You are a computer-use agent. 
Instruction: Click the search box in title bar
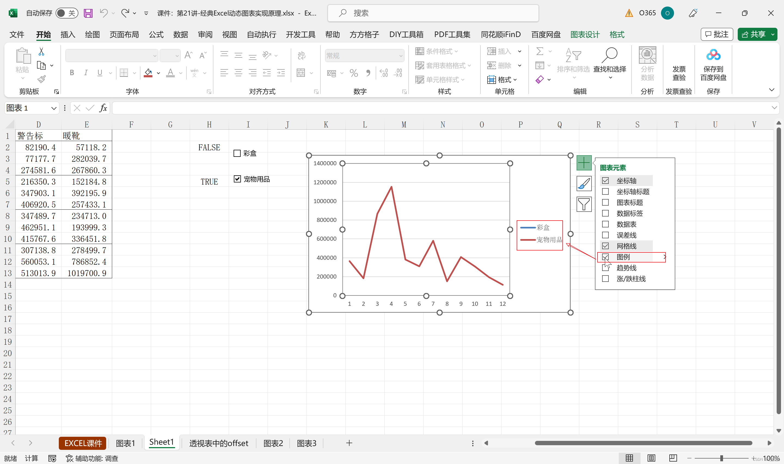(x=433, y=13)
